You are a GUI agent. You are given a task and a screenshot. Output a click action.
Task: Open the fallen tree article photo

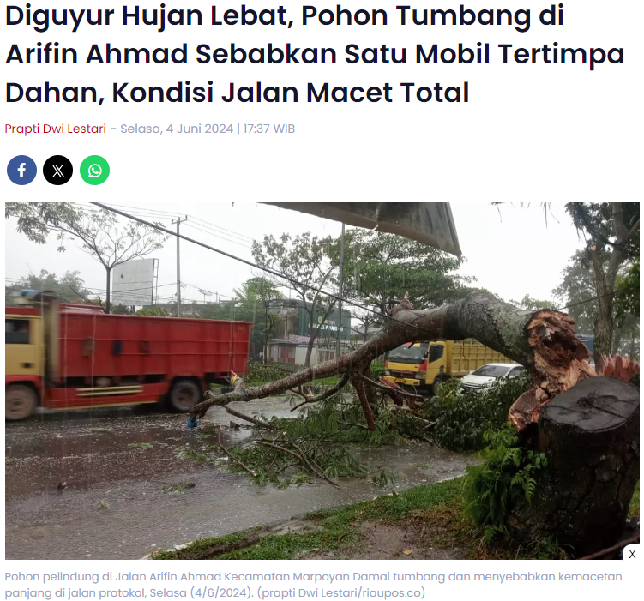322,381
